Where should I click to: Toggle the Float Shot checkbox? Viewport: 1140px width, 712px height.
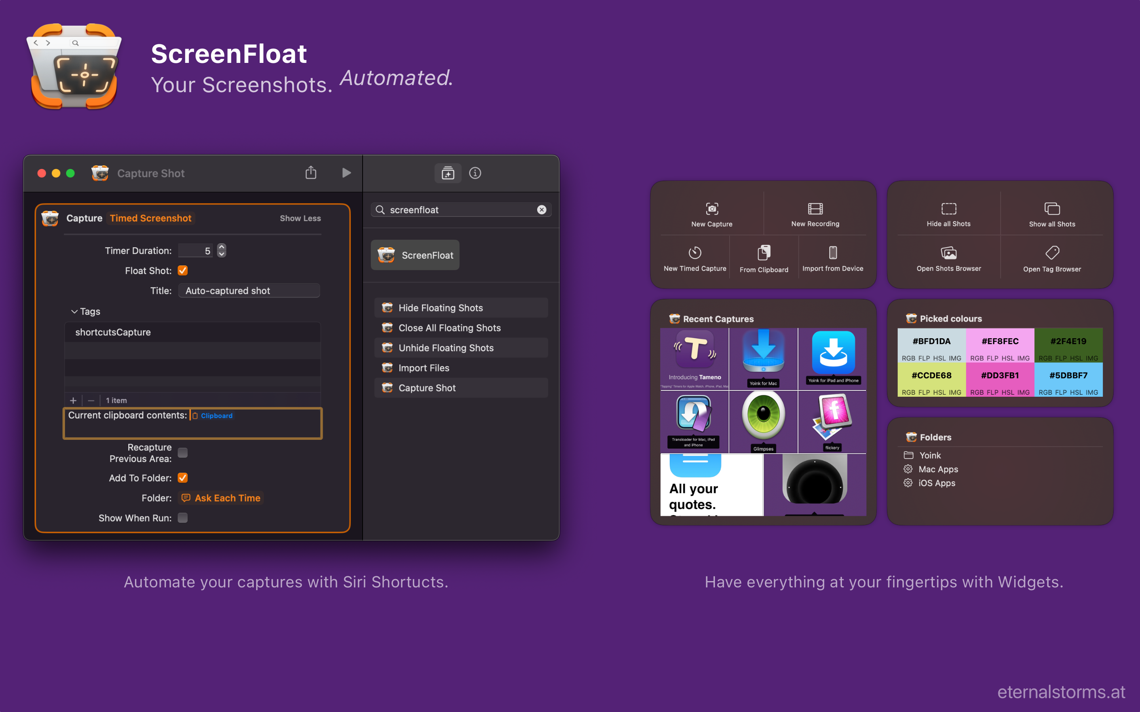(183, 270)
